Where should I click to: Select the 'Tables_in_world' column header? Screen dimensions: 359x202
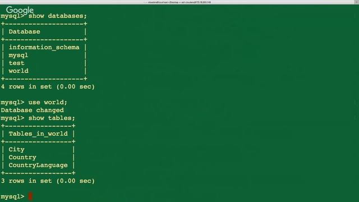click(x=38, y=134)
